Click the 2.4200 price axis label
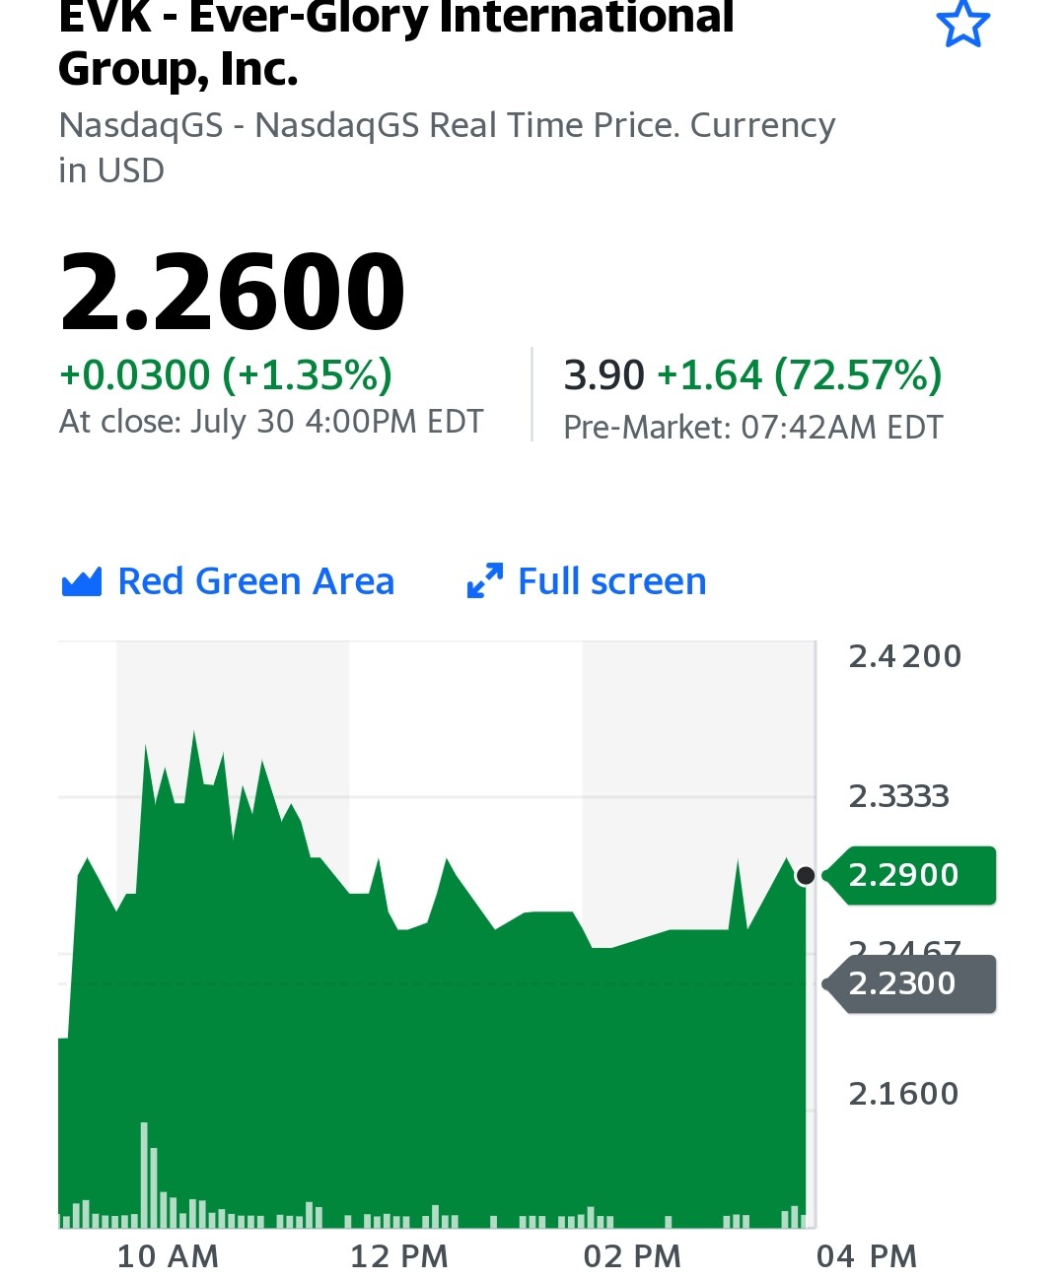The image size is (1064, 1281). (x=905, y=656)
